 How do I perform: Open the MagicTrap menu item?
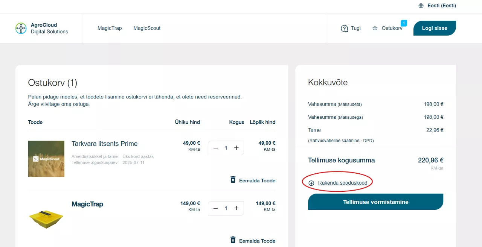(x=110, y=28)
